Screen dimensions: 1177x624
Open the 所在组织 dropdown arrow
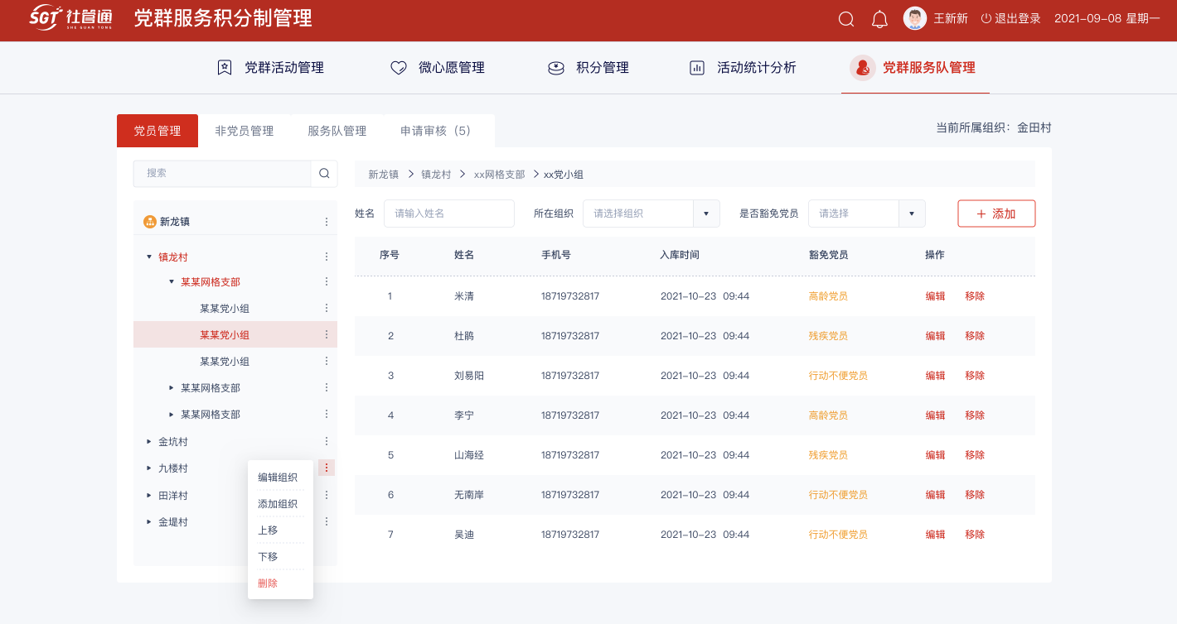(x=706, y=214)
